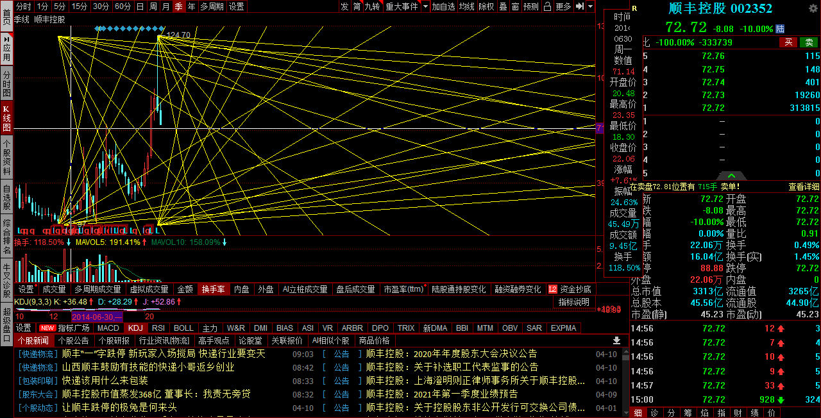Screen dimensions: 821x418
Task: Toggle 均线 moving averages display
Action: pos(467,6)
